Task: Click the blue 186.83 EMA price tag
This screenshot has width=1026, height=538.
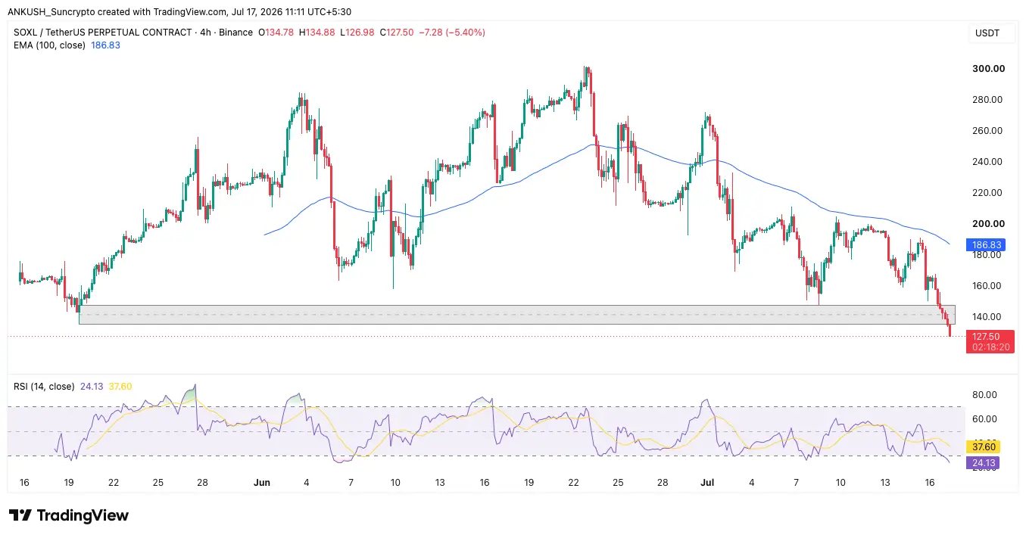Action: (987, 245)
